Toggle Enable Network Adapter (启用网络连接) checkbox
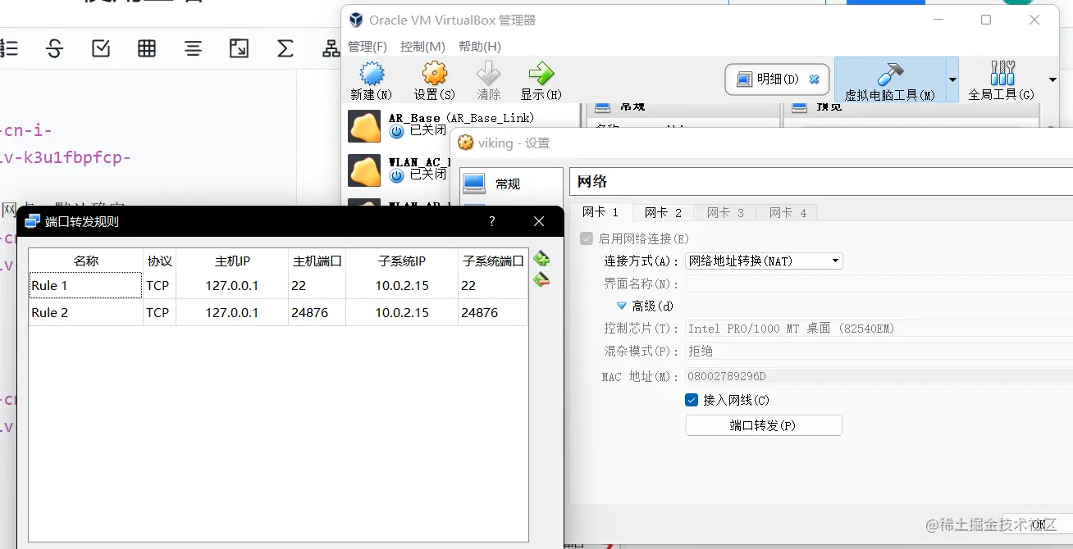Screen dimensions: 1073x549 tap(587, 238)
